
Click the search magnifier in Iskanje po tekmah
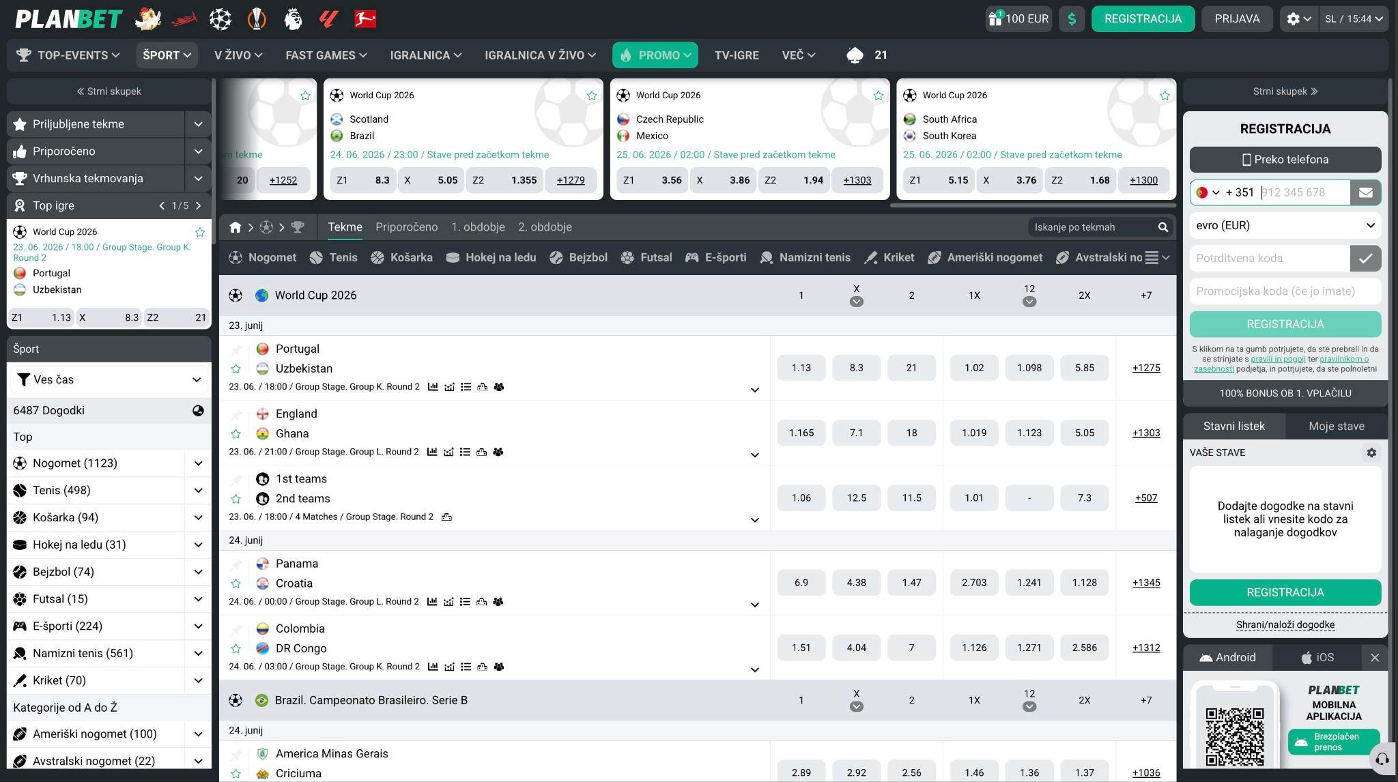click(1162, 227)
